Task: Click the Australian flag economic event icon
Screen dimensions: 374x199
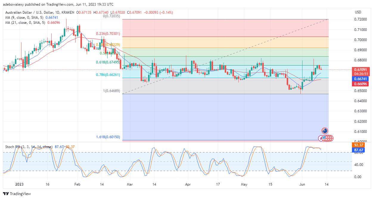Action: (x=325, y=130)
